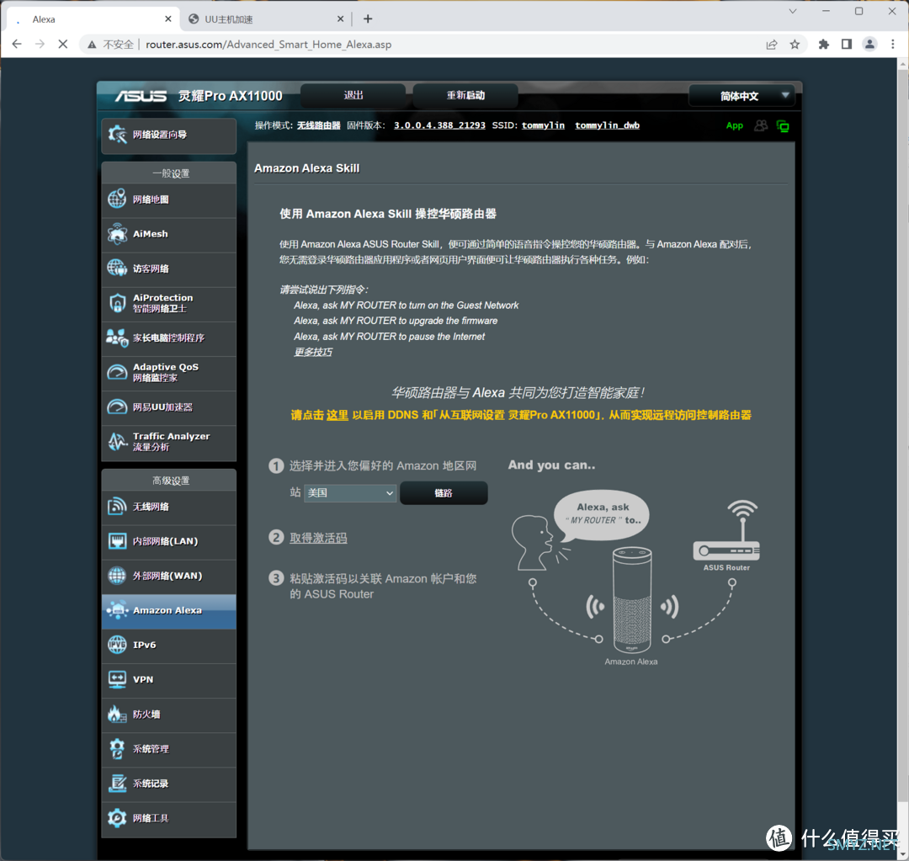
Task: Go back to the previous page
Action: (x=17, y=44)
